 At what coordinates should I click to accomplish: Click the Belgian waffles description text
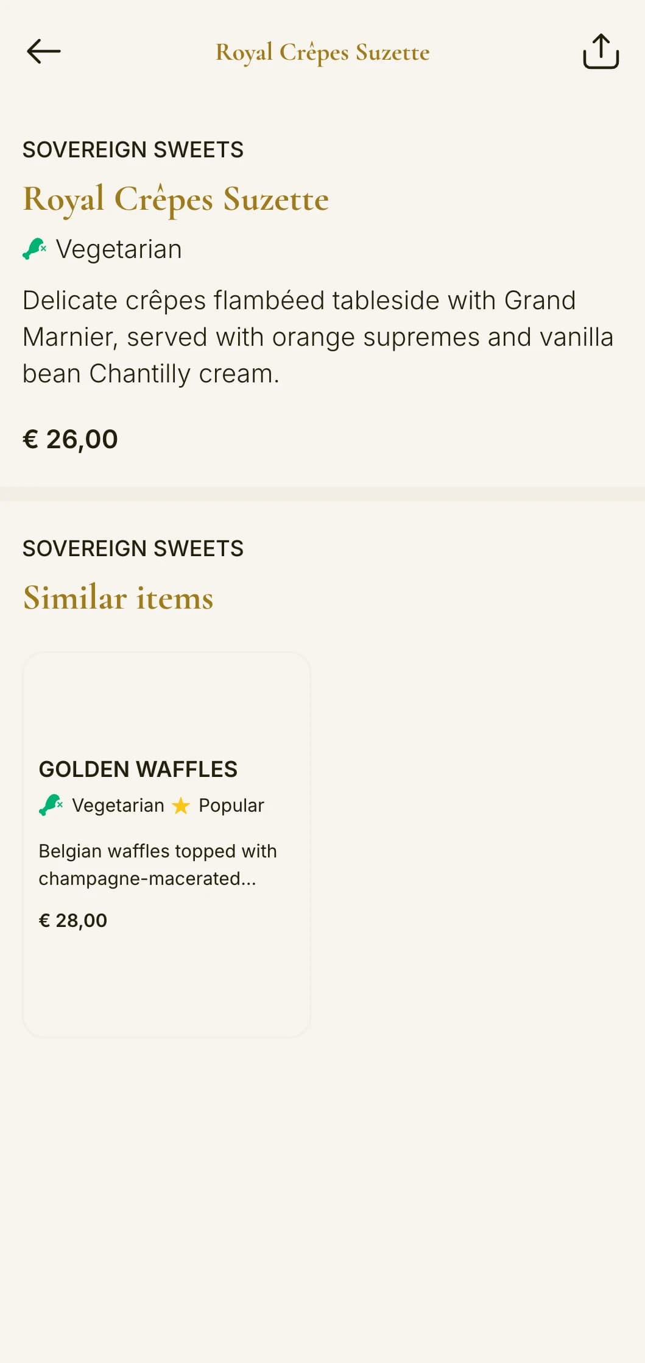pyautogui.click(x=158, y=865)
